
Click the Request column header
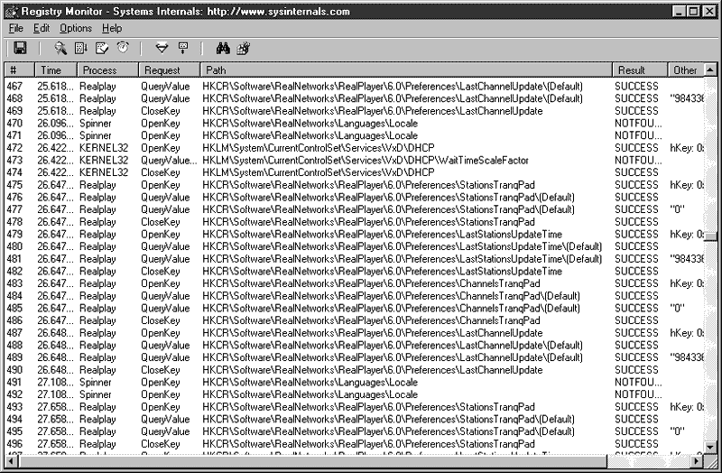(x=170, y=70)
